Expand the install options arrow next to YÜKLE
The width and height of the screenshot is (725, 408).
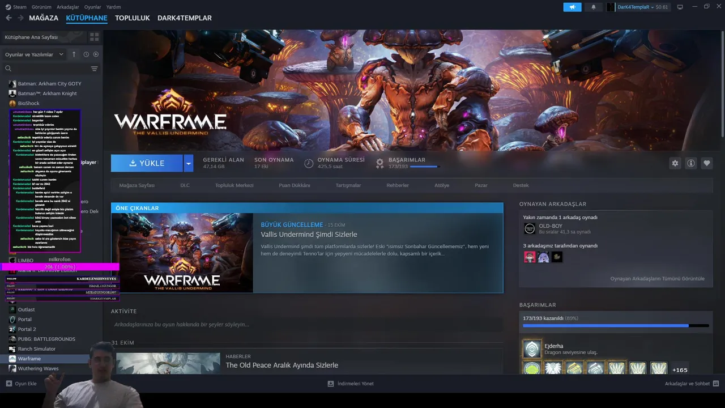(189, 163)
